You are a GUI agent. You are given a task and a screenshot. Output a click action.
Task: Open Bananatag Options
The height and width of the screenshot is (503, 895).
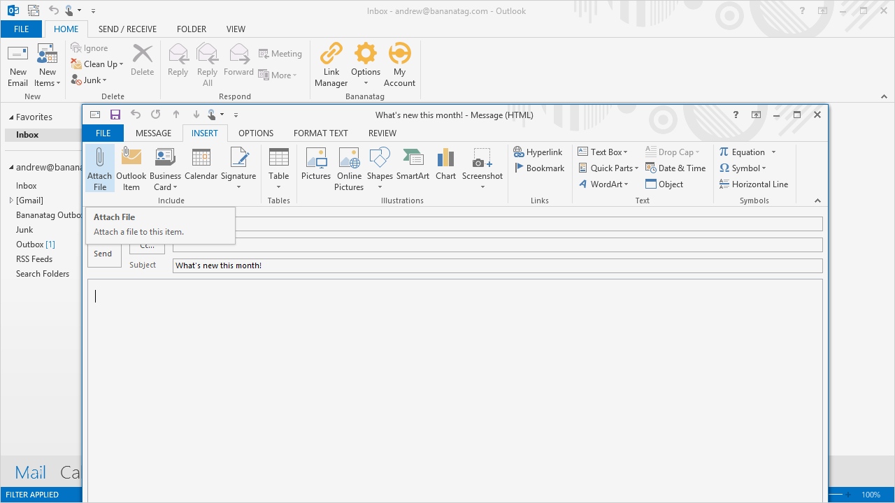click(x=366, y=66)
